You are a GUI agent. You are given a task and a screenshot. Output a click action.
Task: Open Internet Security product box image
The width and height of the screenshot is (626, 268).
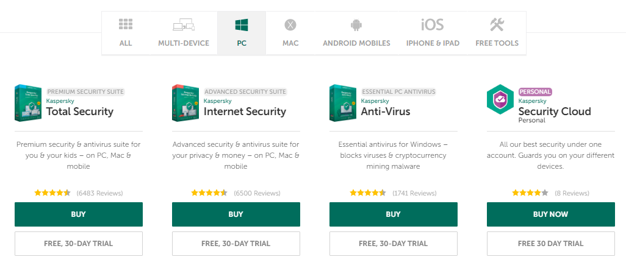[186, 103]
